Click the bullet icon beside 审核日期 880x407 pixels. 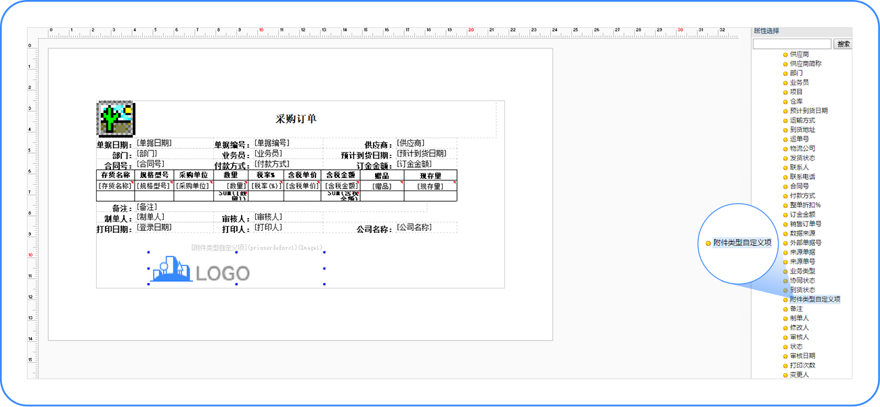coord(785,356)
